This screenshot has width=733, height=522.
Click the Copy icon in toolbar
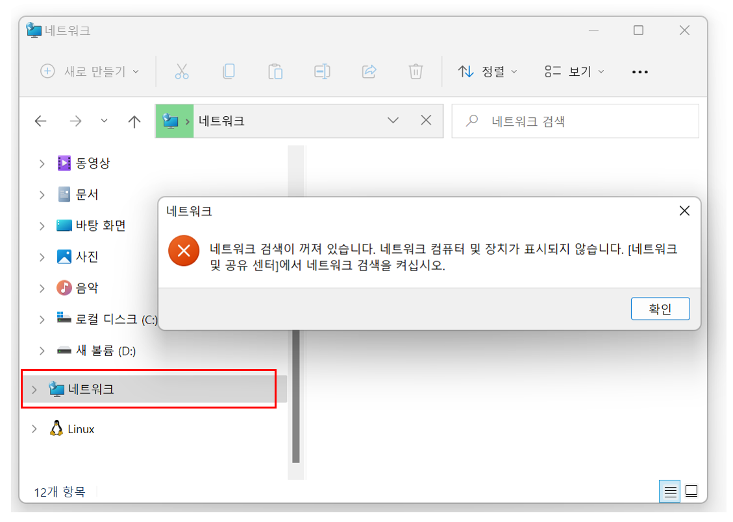(x=229, y=71)
